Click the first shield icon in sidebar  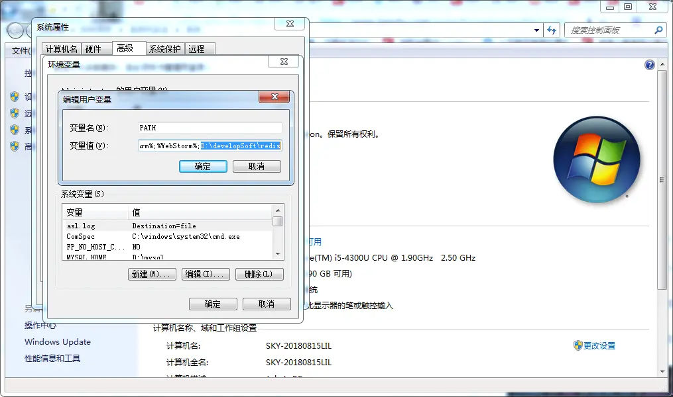[15, 97]
